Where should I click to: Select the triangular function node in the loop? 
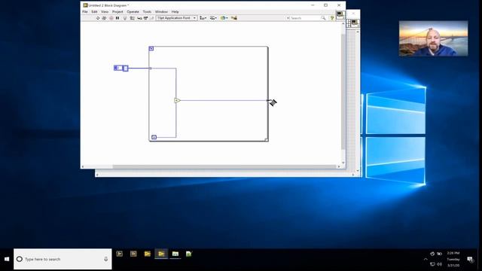(x=177, y=100)
